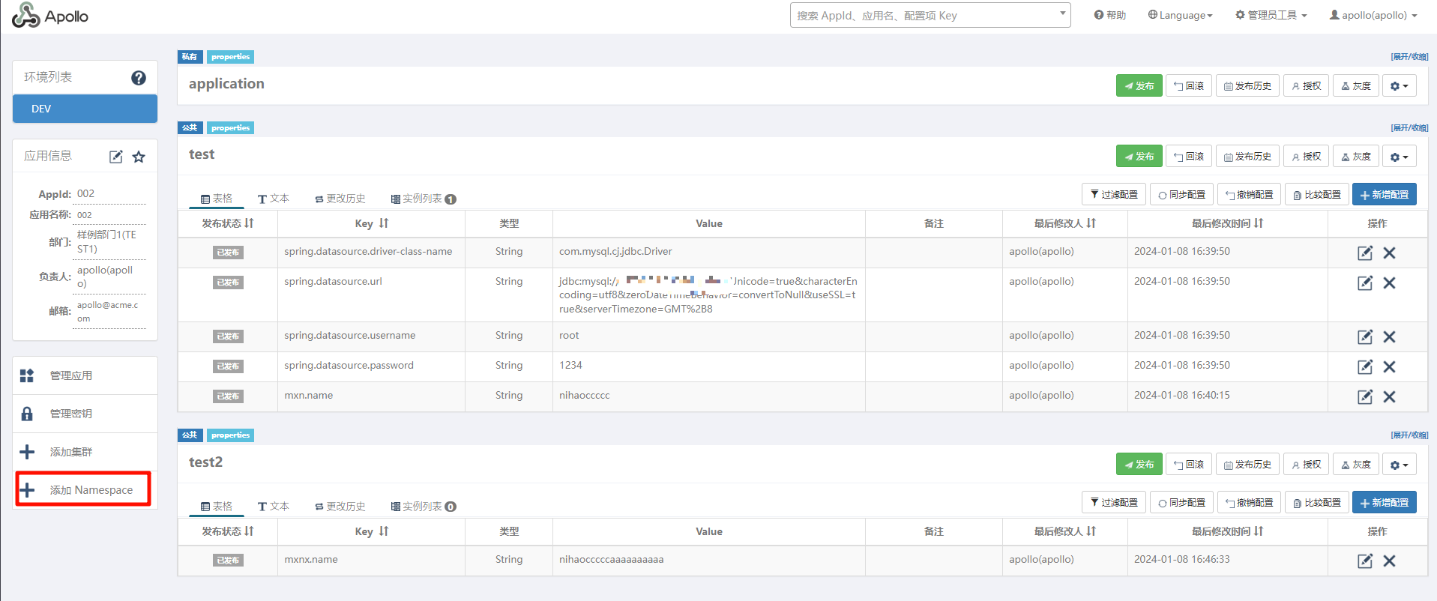Click the edit app info pencil icon
Viewport: 1437px width, 601px height.
pyautogui.click(x=115, y=157)
